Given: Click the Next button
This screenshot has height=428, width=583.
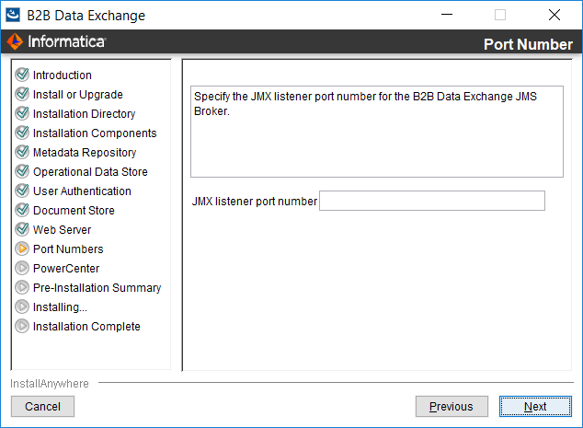Looking at the screenshot, I should 535,407.
